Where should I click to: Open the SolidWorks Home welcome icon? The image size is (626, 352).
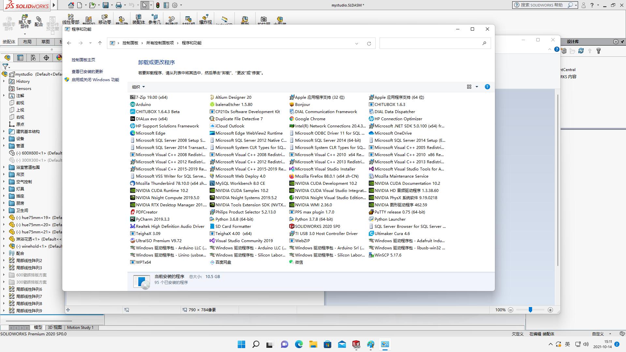[71, 5]
